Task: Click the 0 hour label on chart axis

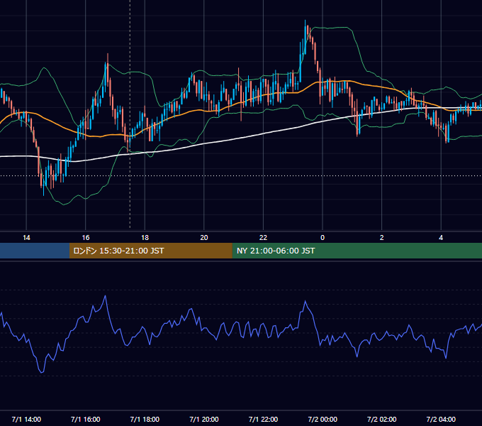Action: [323, 238]
